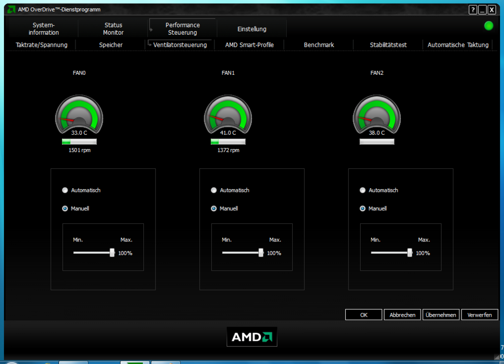The height and width of the screenshot is (364, 504).
Task: Click the AMD OverDrive title bar icon
Action: click(x=11, y=9)
